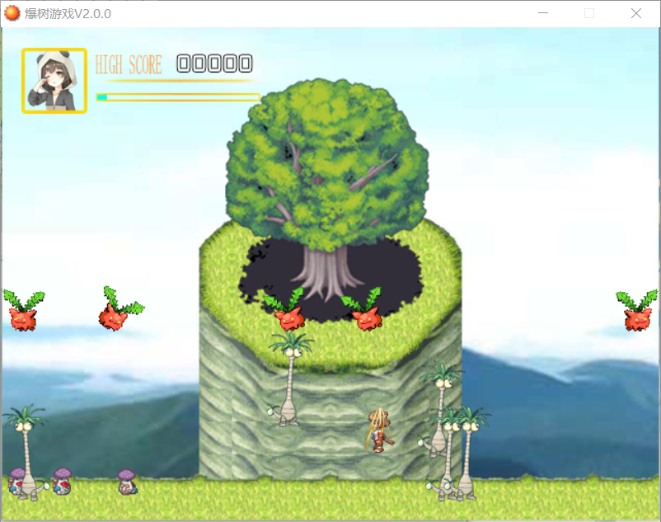Image resolution: width=661 pixels, height=522 pixels.
Task: Target the leaning radish monster over the left sky
Action: coord(121,308)
